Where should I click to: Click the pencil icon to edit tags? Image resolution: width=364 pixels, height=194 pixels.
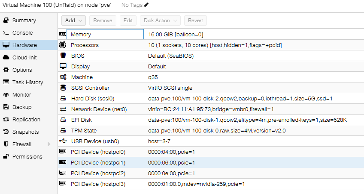(x=146, y=5)
